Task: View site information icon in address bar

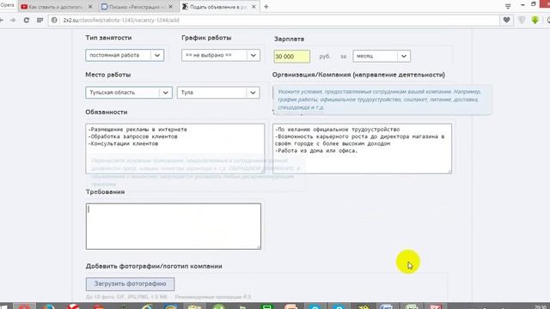Action: click(x=54, y=21)
